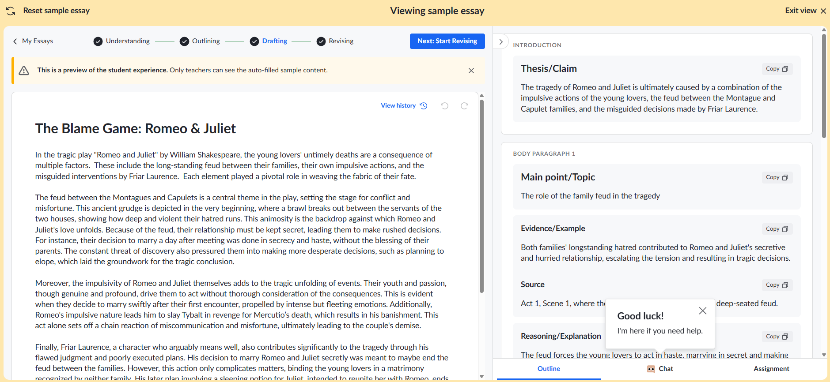Open the Revising step
830x382 pixels.
(335, 41)
